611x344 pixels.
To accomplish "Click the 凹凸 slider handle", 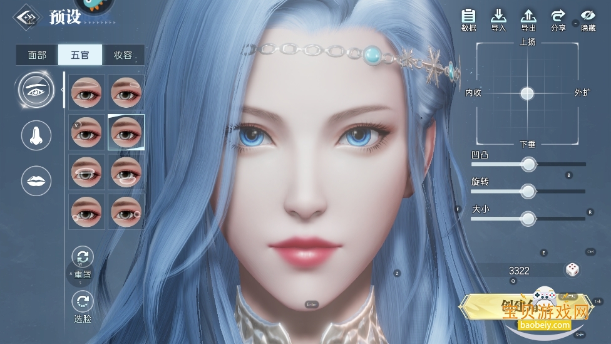I will (x=529, y=164).
